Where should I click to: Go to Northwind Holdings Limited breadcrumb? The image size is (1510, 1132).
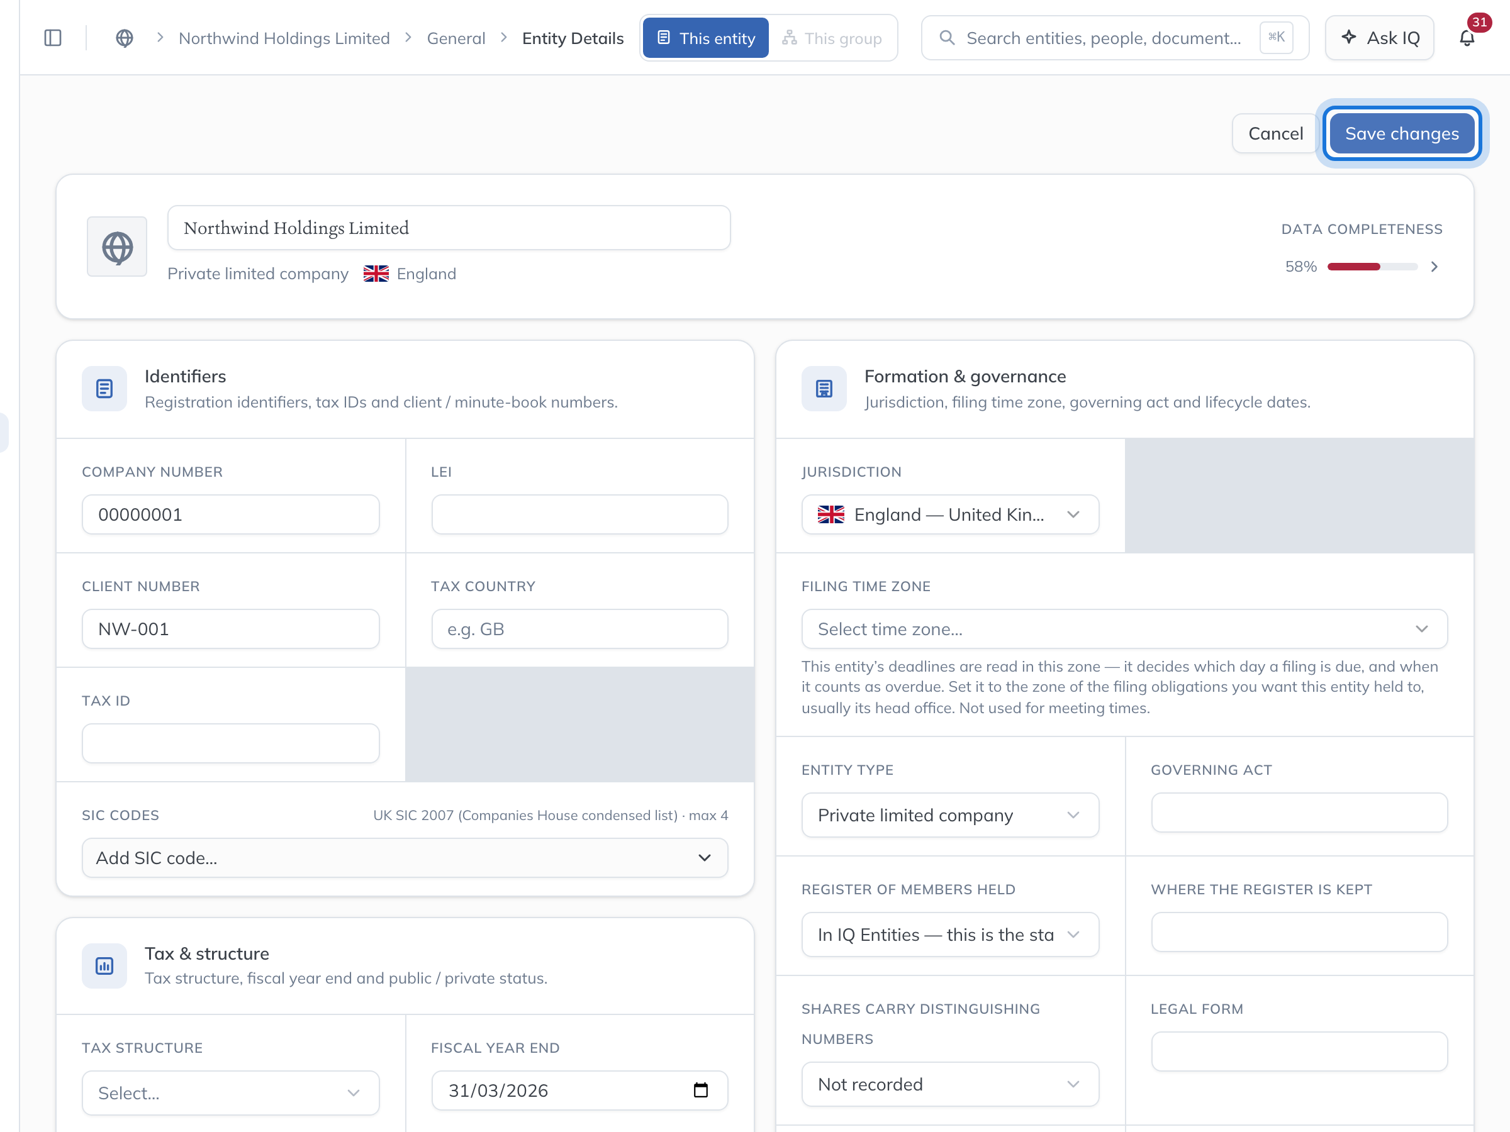(284, 38)
